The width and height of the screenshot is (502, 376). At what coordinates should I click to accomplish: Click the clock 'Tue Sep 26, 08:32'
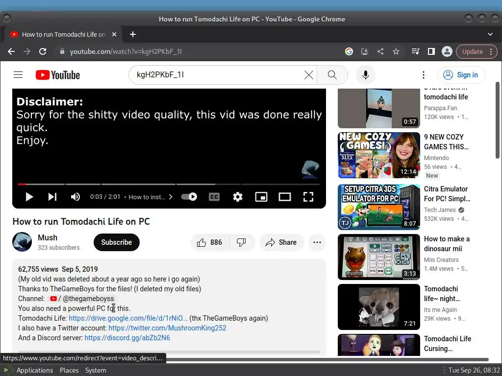[474, 370]
